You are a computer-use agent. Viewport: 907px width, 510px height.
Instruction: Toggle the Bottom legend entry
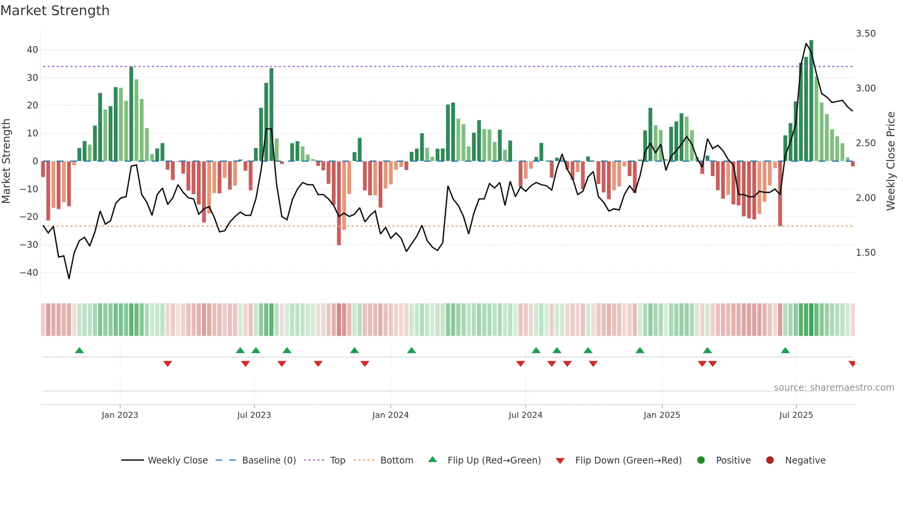(x=384, y=460)
